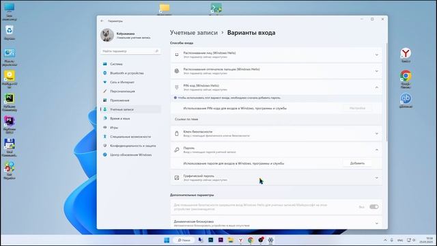Click the Учетные записи breadcrumb link
The width and height of the screenshot is (437, 246).
pyautogui.click(x=194, y=33)
